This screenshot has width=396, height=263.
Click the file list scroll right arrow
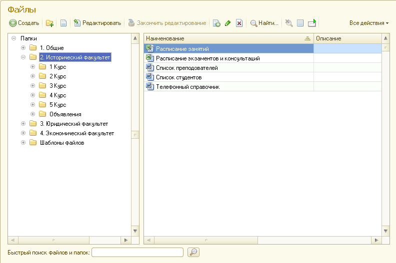[x=376, y=241]
